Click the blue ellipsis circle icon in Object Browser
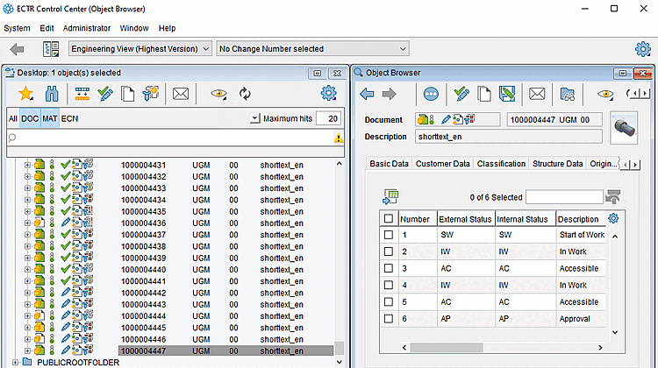The width and height of the screenshot is (658, 368). 431,94
